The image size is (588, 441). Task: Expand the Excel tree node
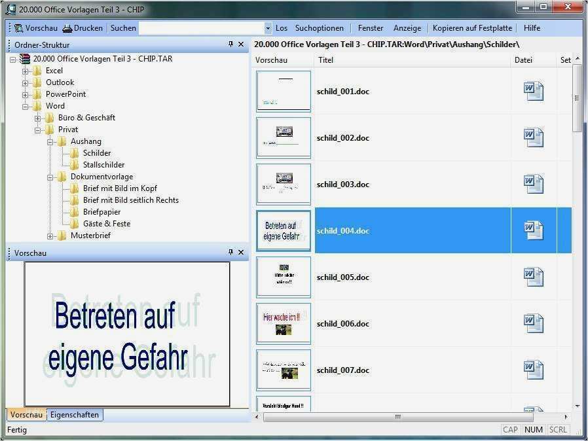tap(25, 70)
